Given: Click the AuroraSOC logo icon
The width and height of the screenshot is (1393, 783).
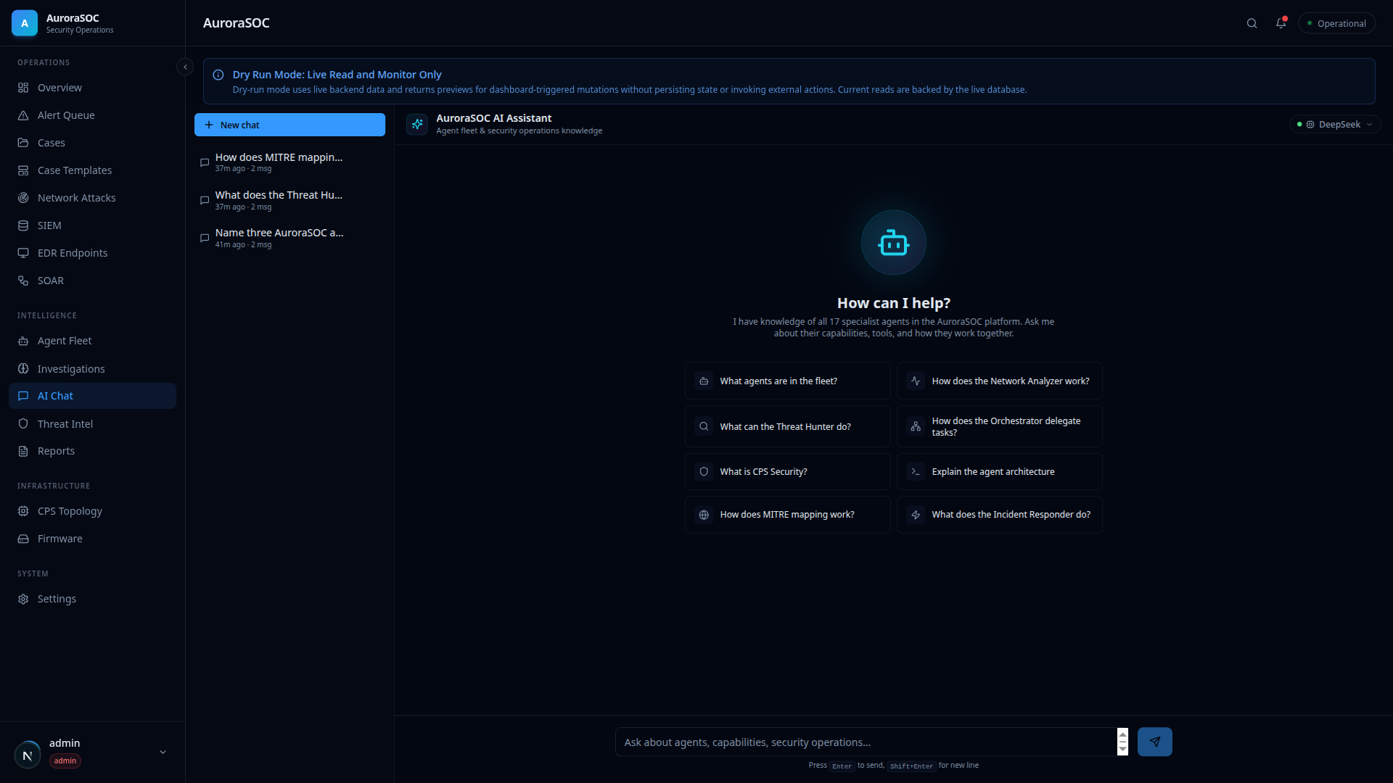Looking at the screenshot, I should tap(25, 23).
